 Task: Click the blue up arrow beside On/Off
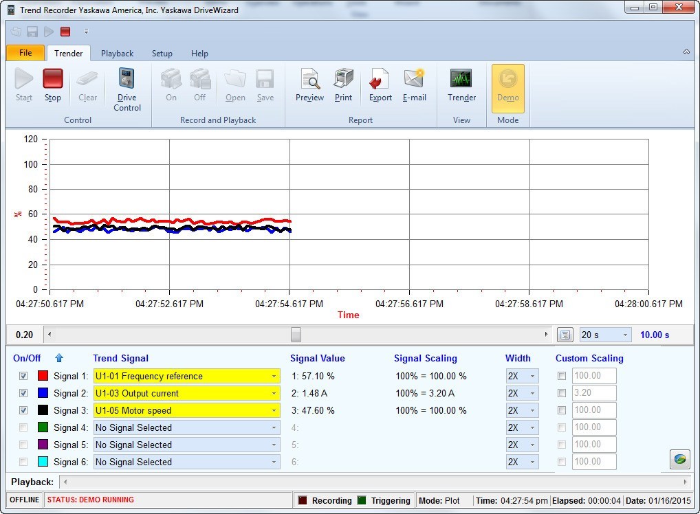(x=59, y=358)
